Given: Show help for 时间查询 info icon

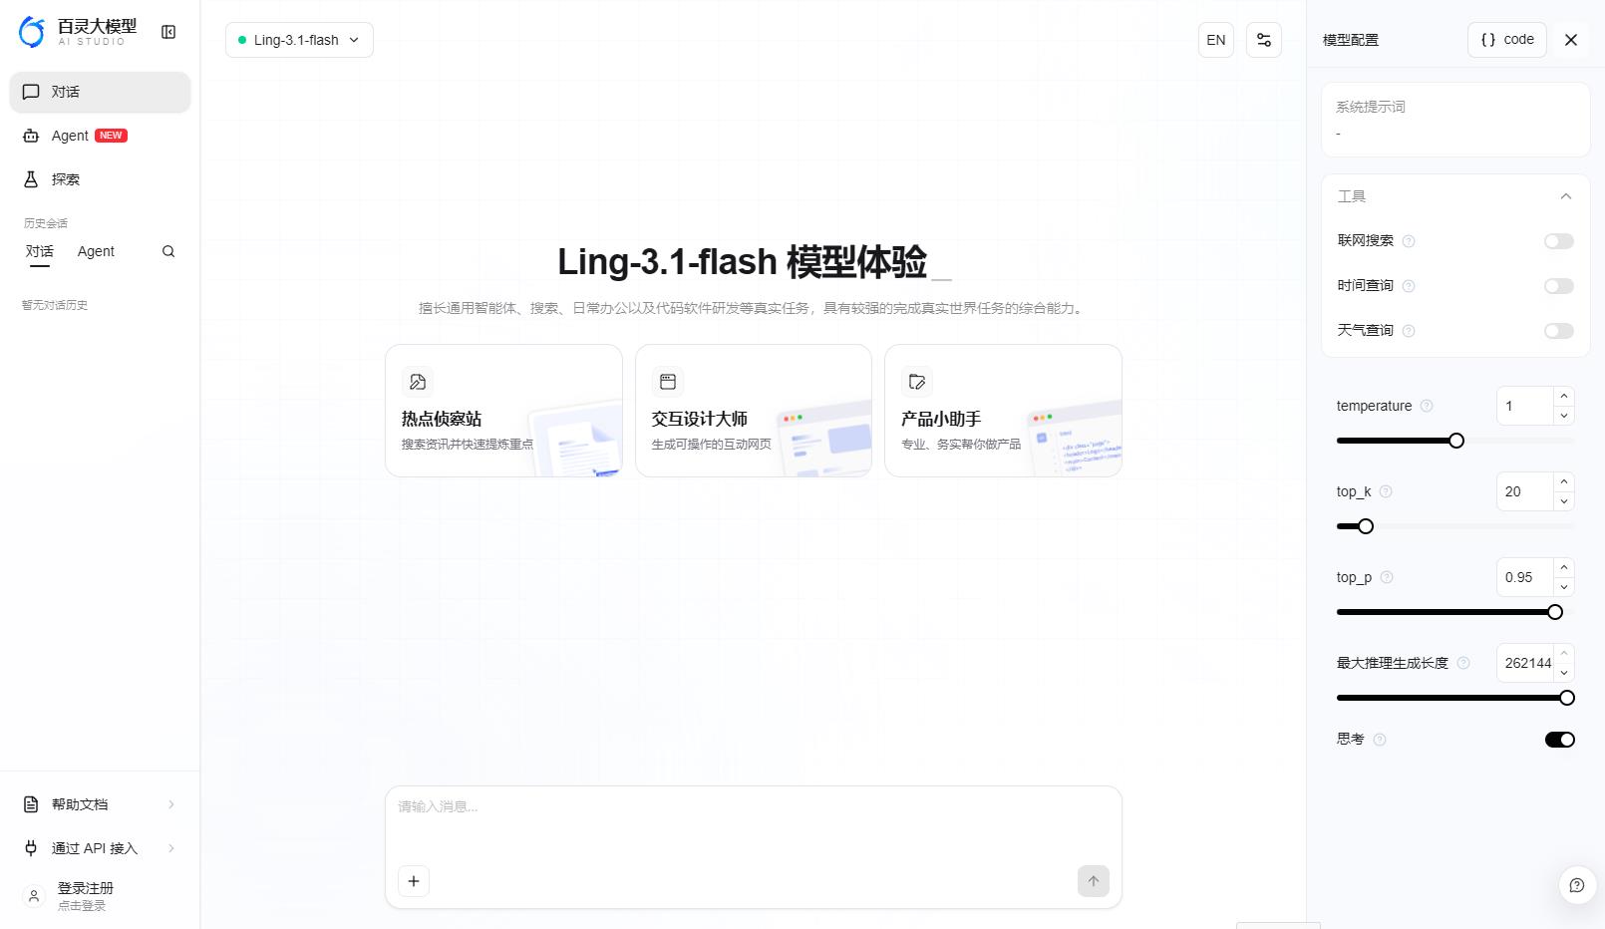Looking at the screenshot, I should point(1409,286).
